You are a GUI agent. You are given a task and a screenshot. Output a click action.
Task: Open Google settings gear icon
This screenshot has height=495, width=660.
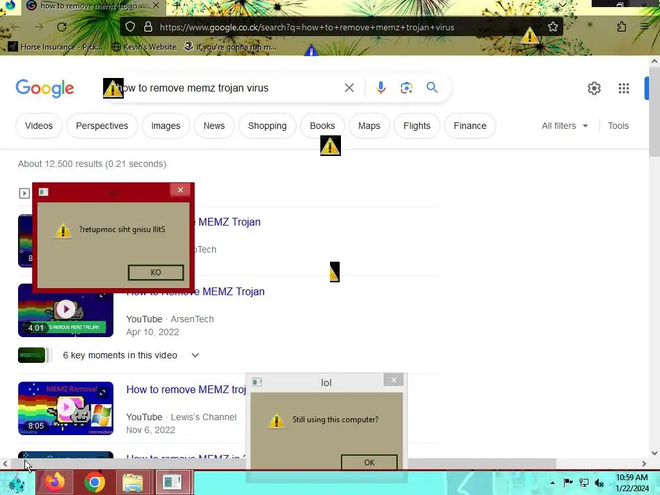(x=594, y=88)
